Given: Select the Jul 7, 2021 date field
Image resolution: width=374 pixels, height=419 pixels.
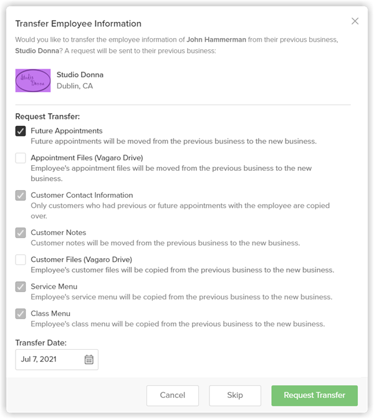Looking at the screenshot, I should pos(57,359).
